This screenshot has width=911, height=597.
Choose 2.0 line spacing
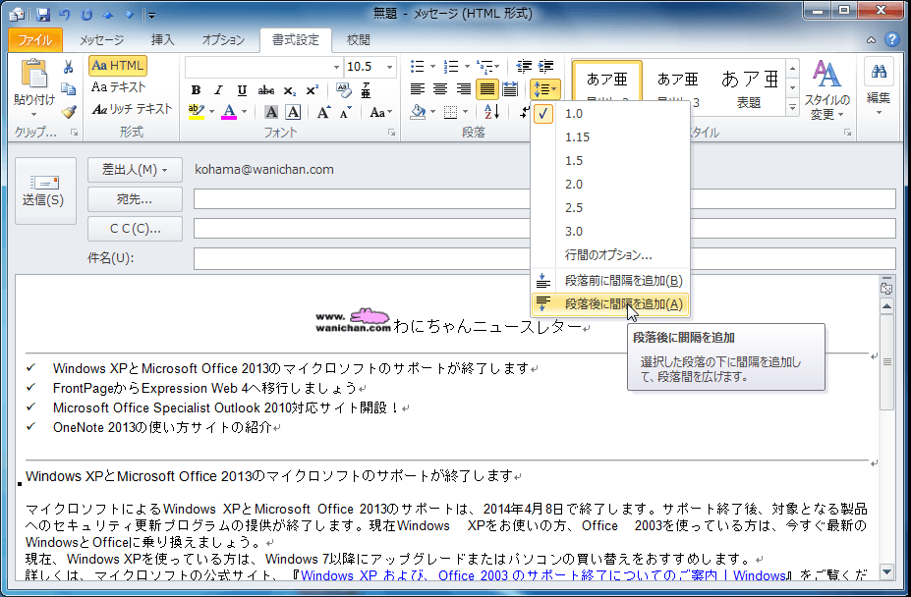(x=610, y=184)
